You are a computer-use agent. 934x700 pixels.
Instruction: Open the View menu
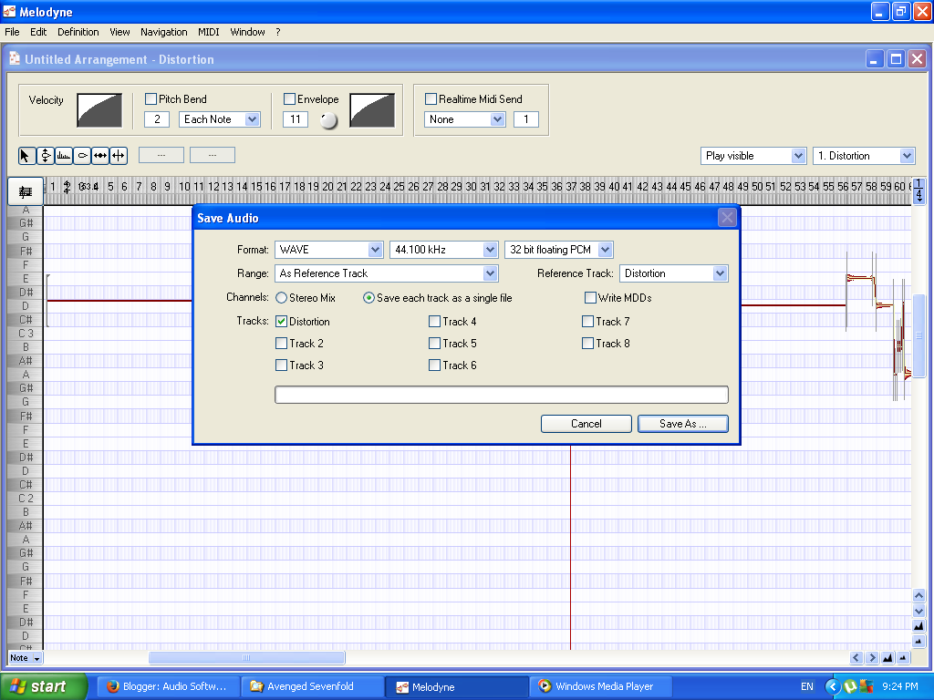119,32
